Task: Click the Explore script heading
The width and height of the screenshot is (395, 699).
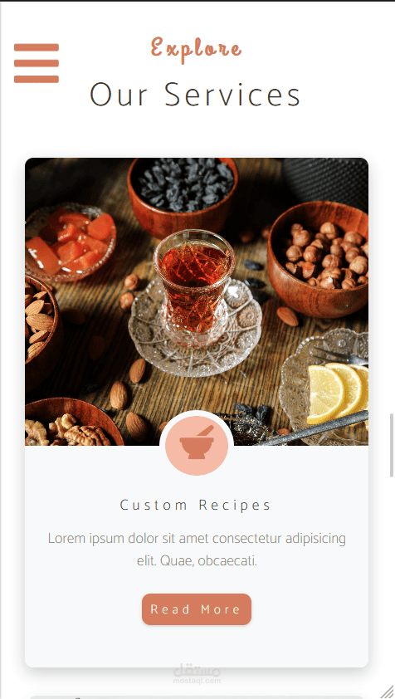Action: click(196, 49)
